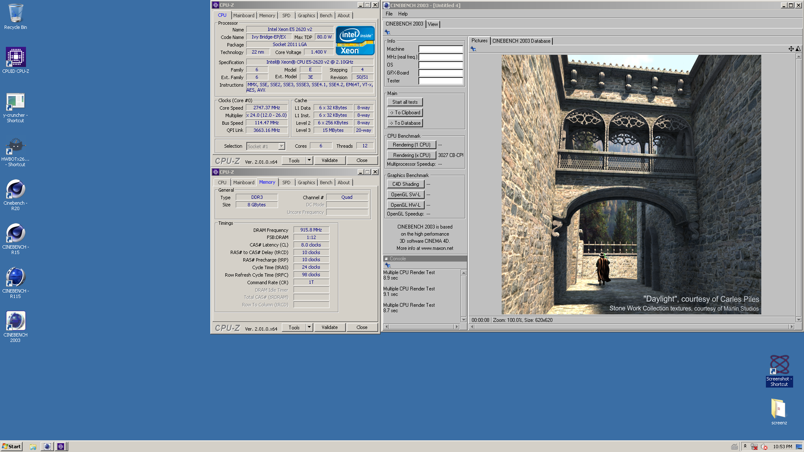Select SPD tab in upper CPU-Z window
Viewport: 804px width, 452px height.
tap(286, 15)
